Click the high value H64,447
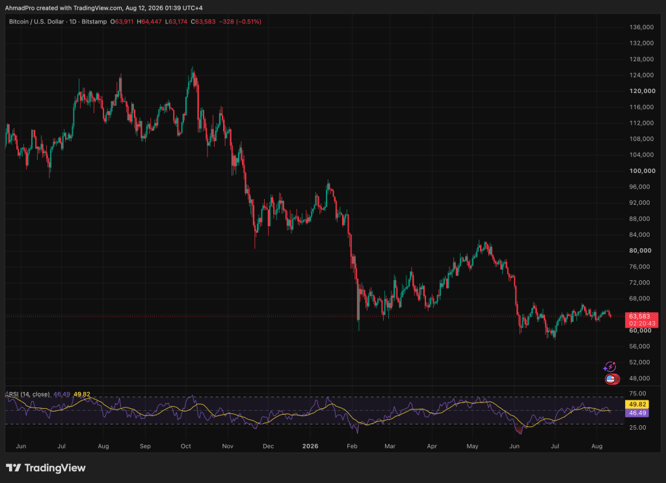Image resolution: width=666 pixels, height=483 pixels. (149, 21)
